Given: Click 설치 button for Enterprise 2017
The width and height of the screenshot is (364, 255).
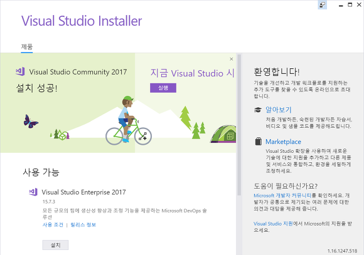Looking at the screenshot, I should (55, 245).
